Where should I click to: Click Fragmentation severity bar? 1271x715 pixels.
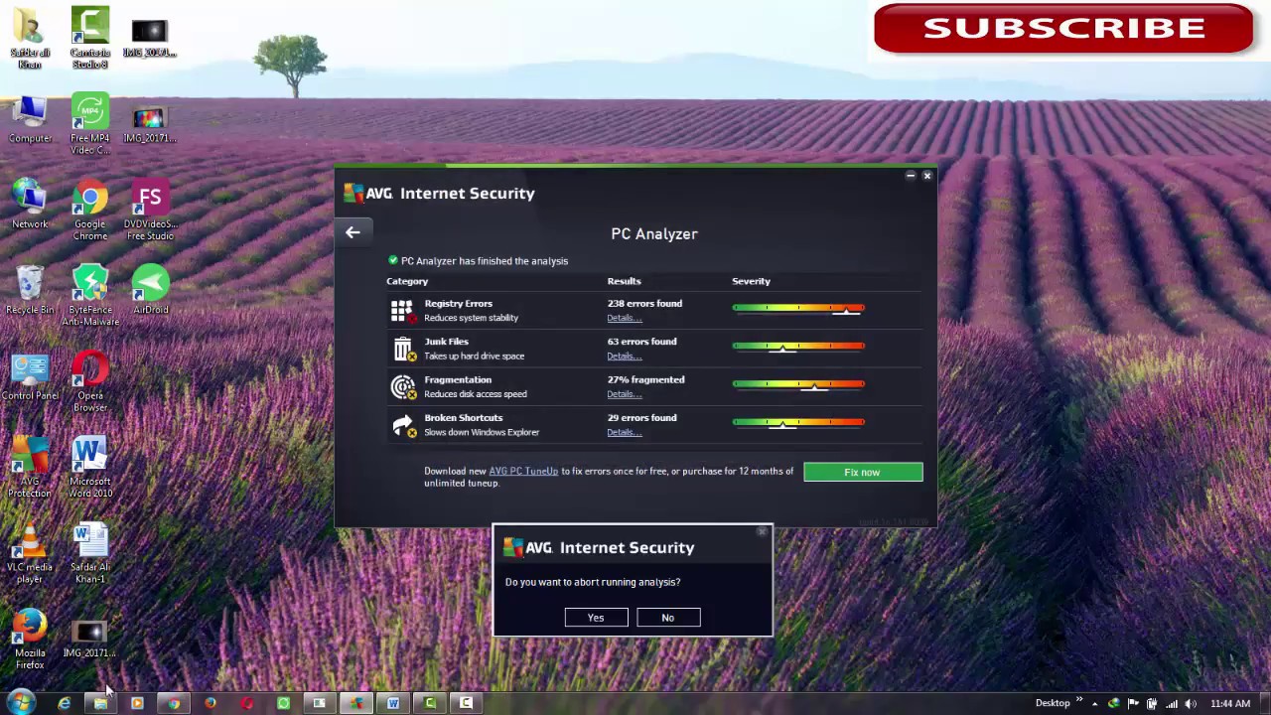click(x=798, y=384)
